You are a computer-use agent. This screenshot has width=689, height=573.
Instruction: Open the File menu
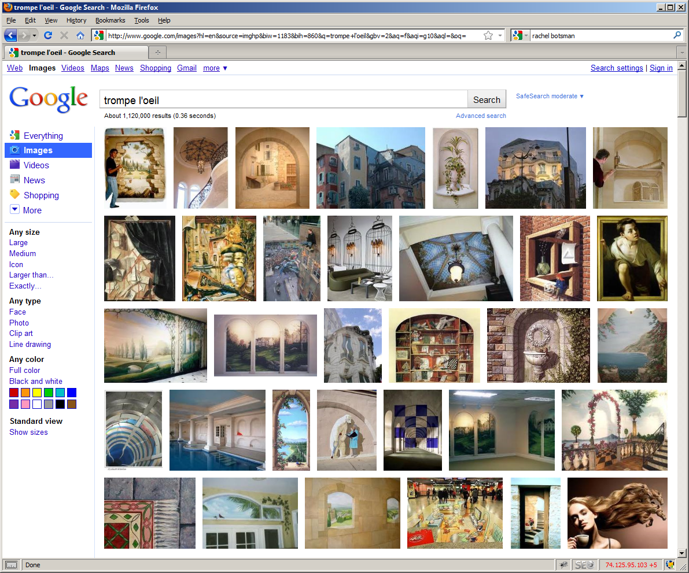[11, 20]
